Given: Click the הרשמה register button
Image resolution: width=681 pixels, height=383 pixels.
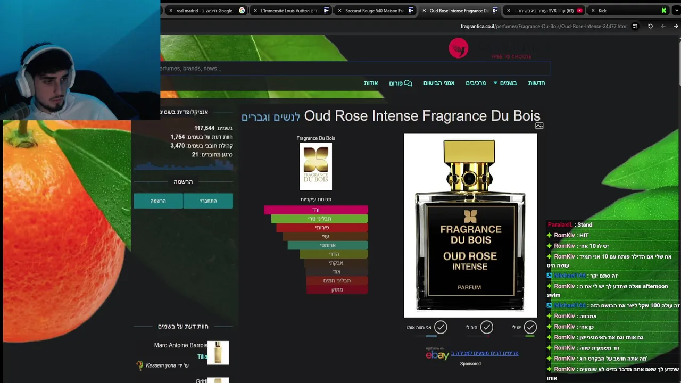Looking at the screenshot, I should coord(158,201).
